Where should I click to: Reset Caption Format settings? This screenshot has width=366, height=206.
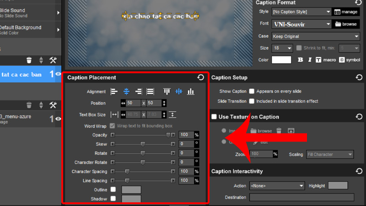point(358,3)
